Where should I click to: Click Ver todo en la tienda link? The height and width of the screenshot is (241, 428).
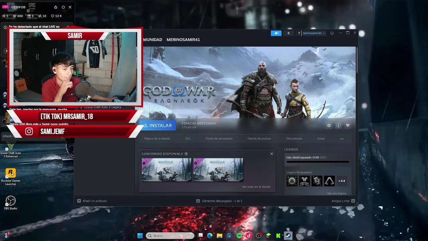256,187
